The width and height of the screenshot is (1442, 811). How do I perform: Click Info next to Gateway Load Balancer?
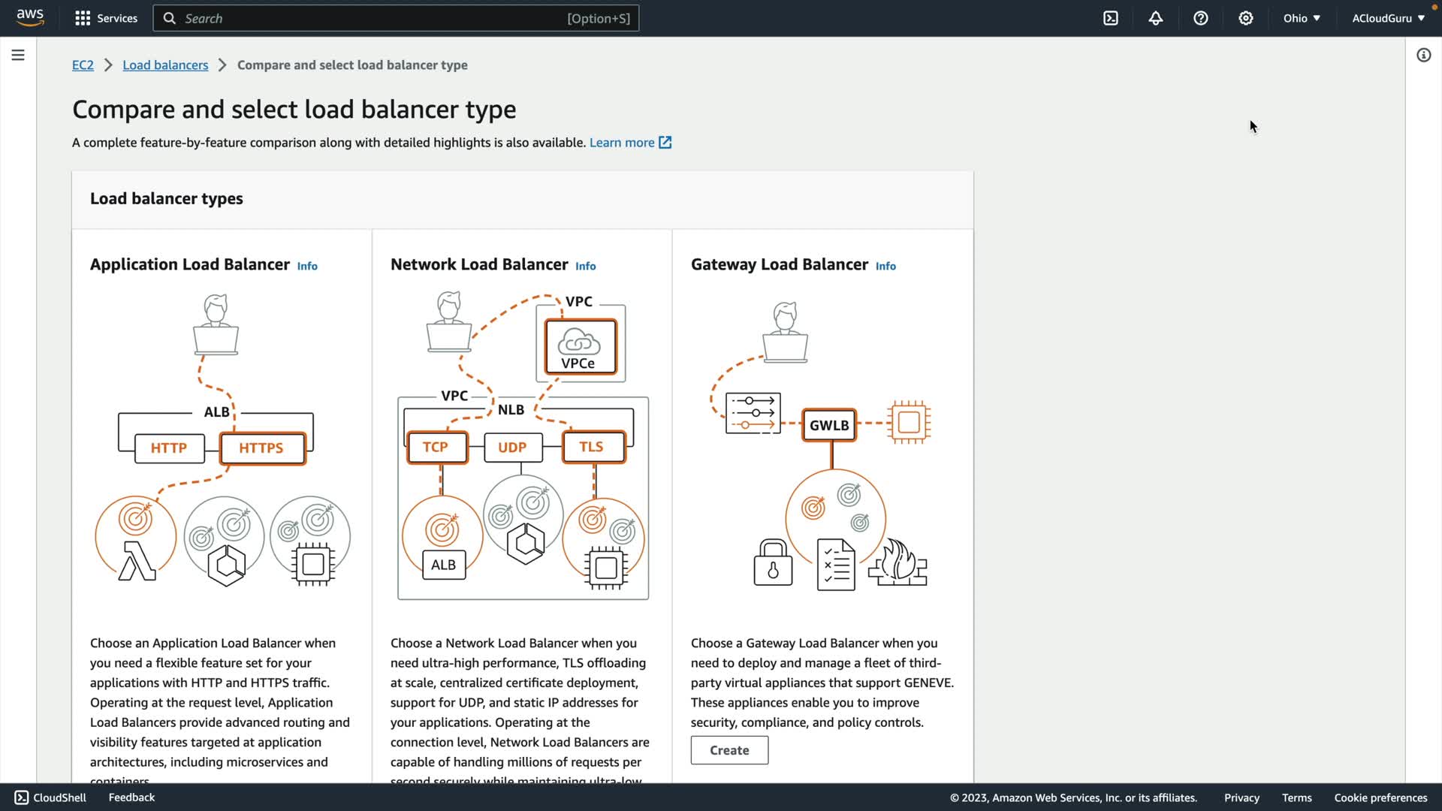[885, 266]
